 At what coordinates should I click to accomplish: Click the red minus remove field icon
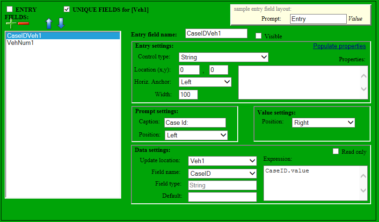(x=23, y=23)
